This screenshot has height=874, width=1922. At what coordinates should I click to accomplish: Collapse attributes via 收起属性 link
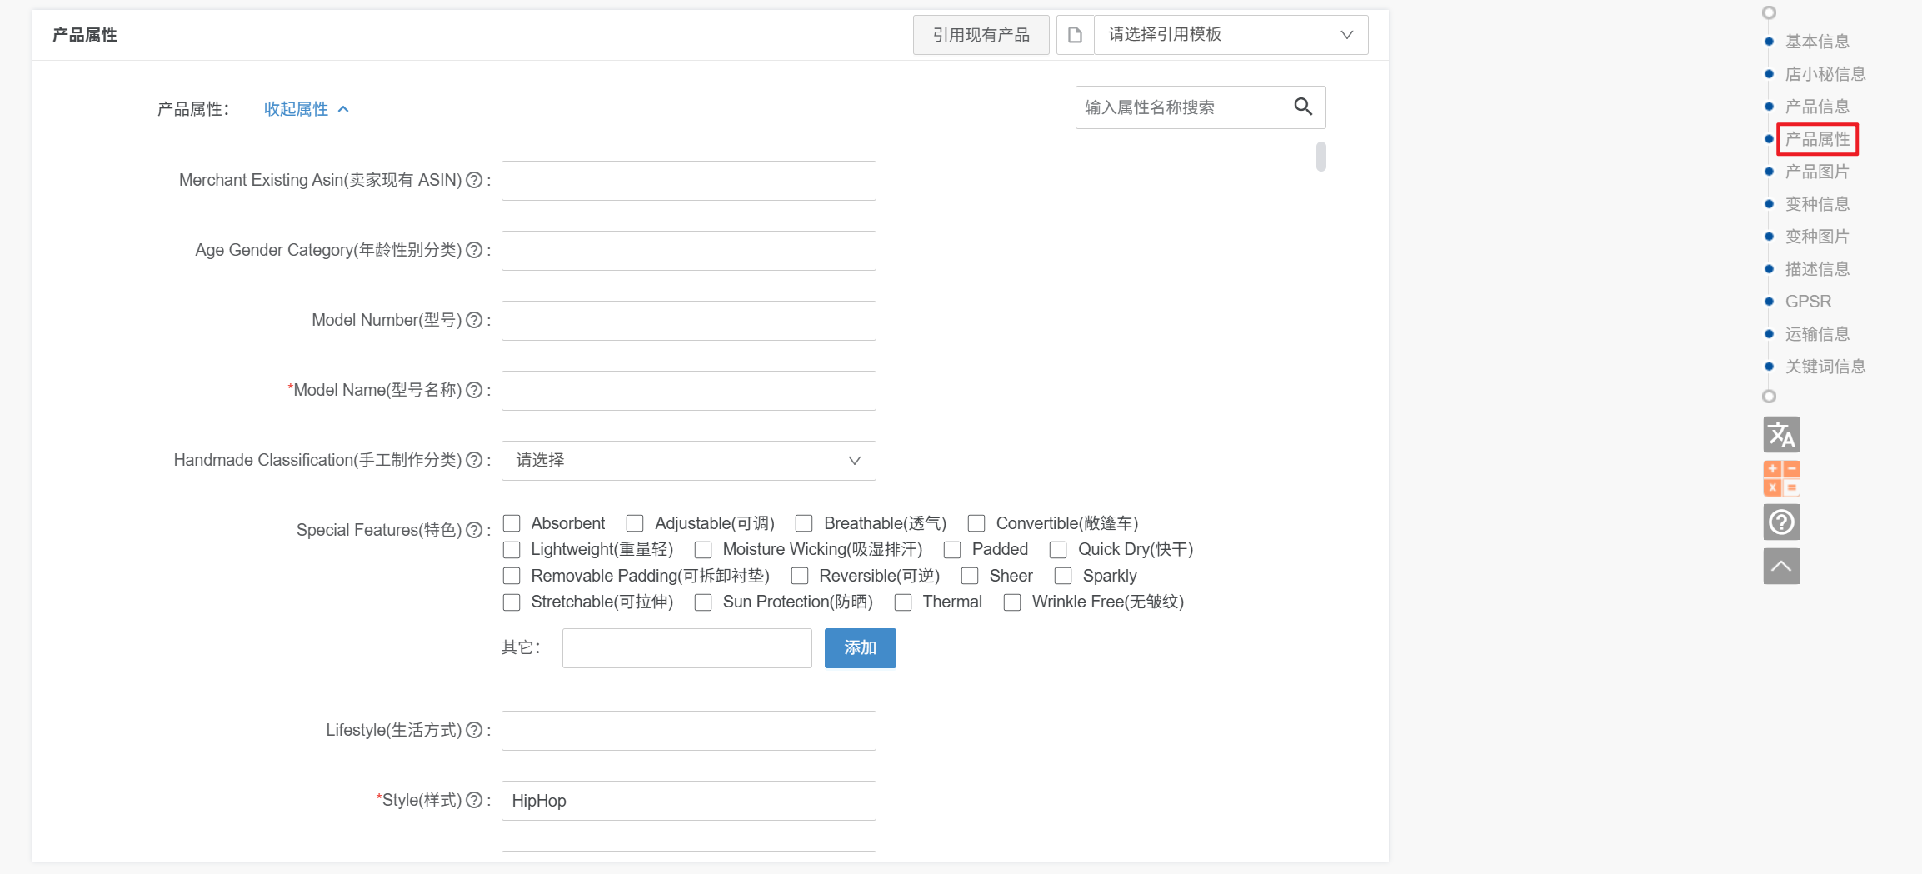[306, 109]
